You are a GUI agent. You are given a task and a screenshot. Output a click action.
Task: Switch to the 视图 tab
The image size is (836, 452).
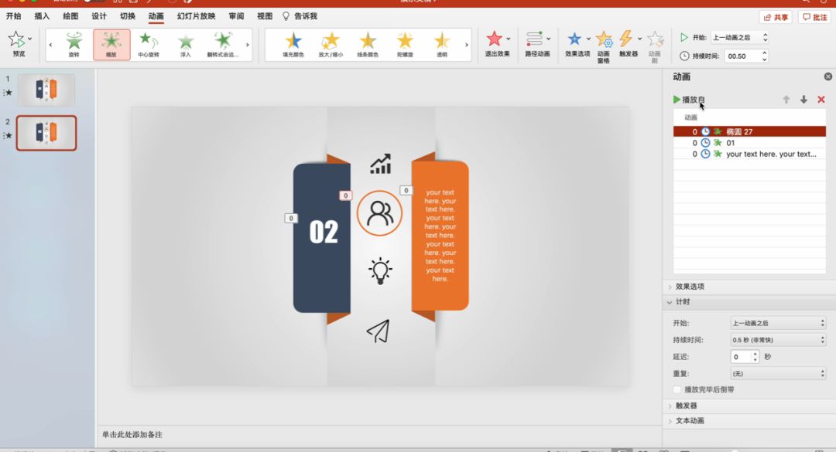[265, 16]
